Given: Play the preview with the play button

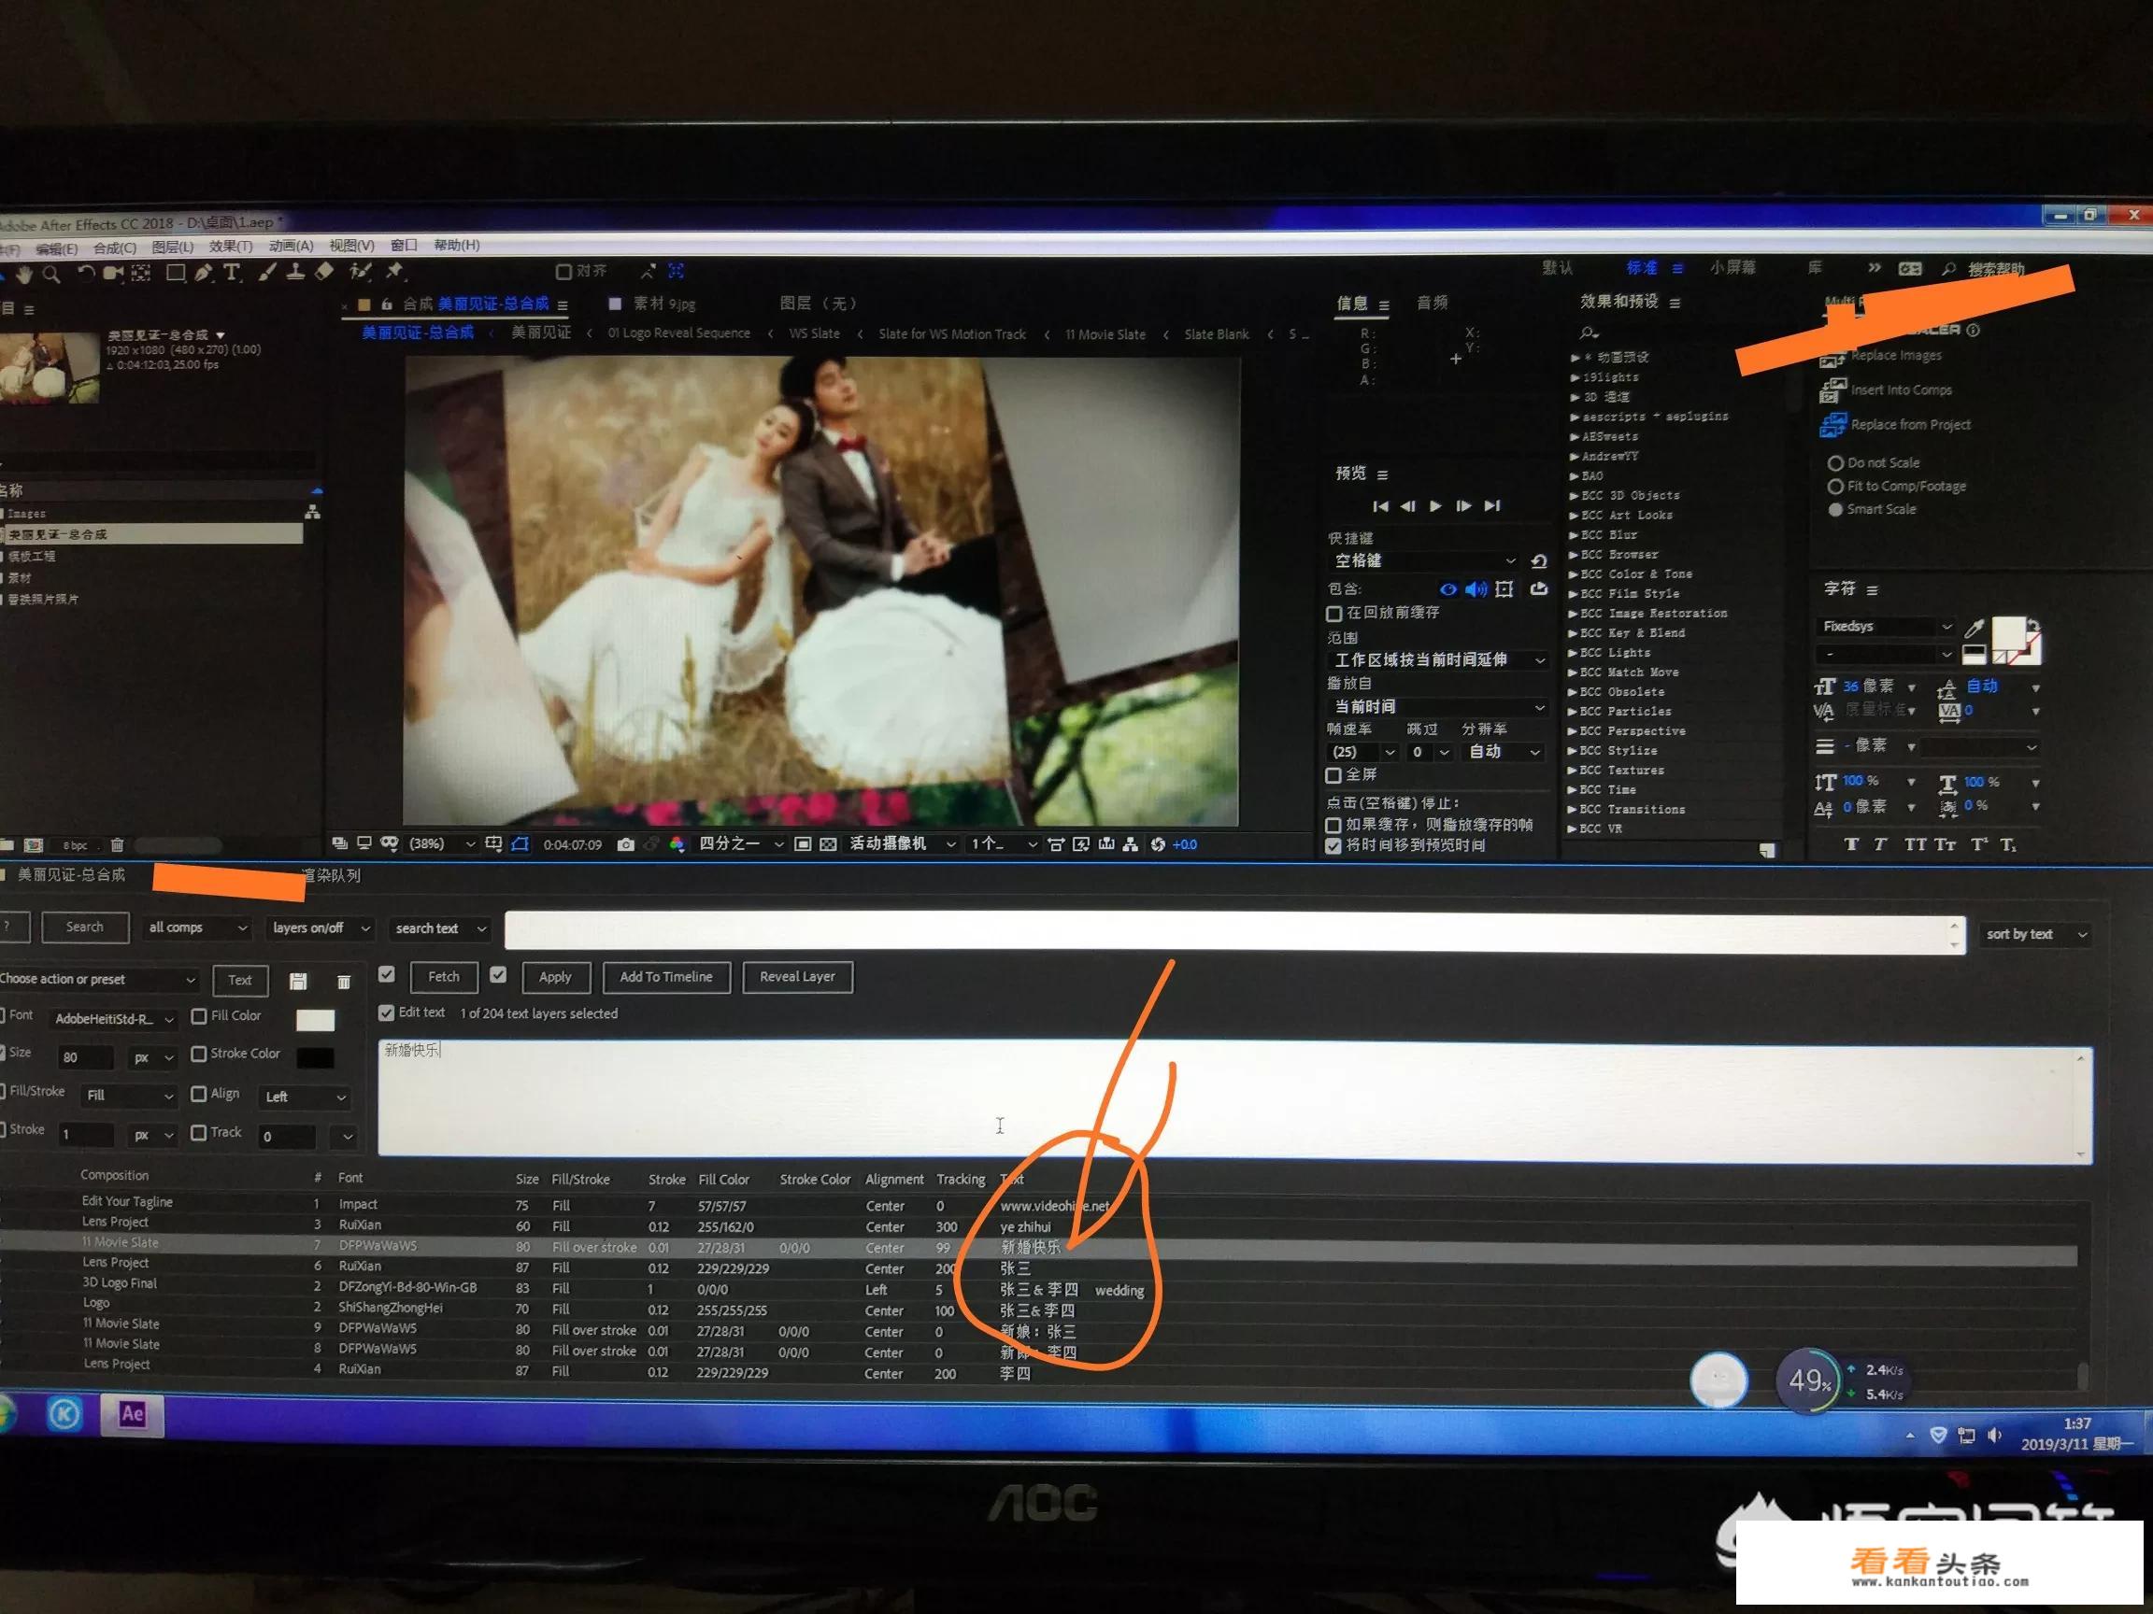Looking at the screenshot, I should 1435,506.
